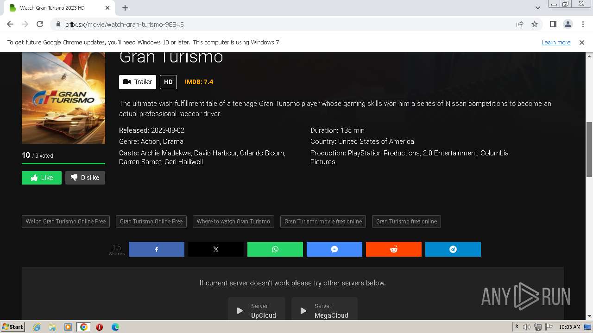This screenshot has width=593, height=333.
Task: Click the HD quality badge
Action: 168,82
